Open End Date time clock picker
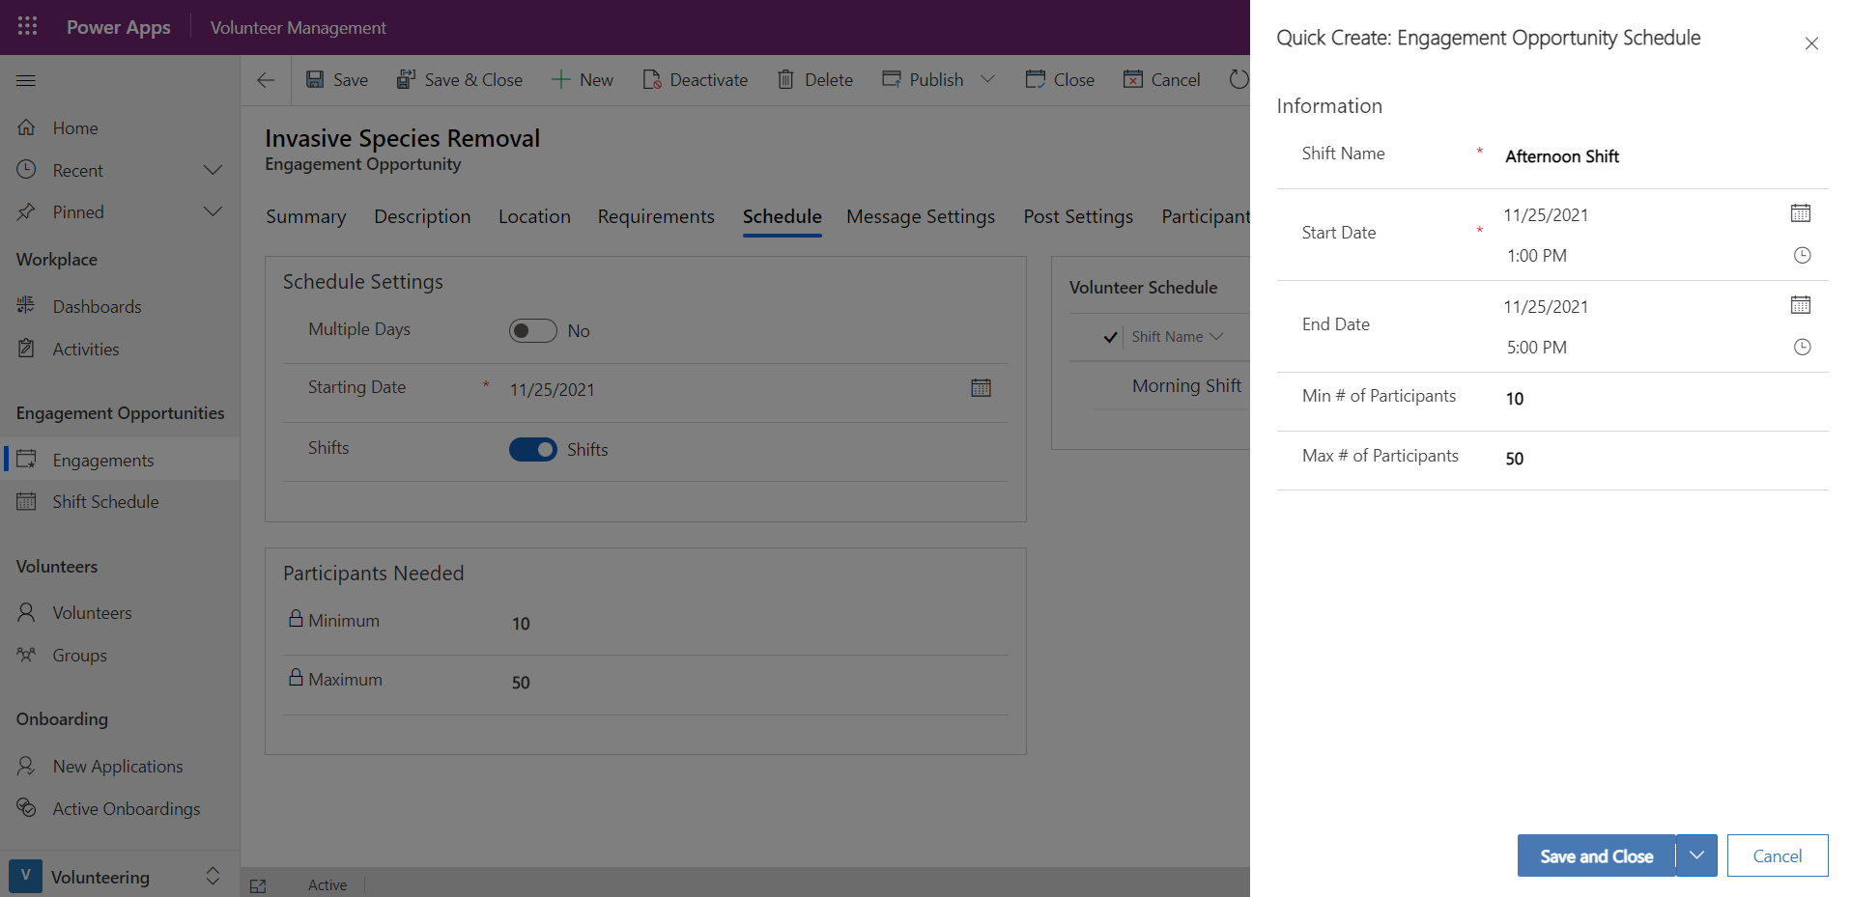This screenshot has height=897, width=1851. click(x=1802, y=347)
